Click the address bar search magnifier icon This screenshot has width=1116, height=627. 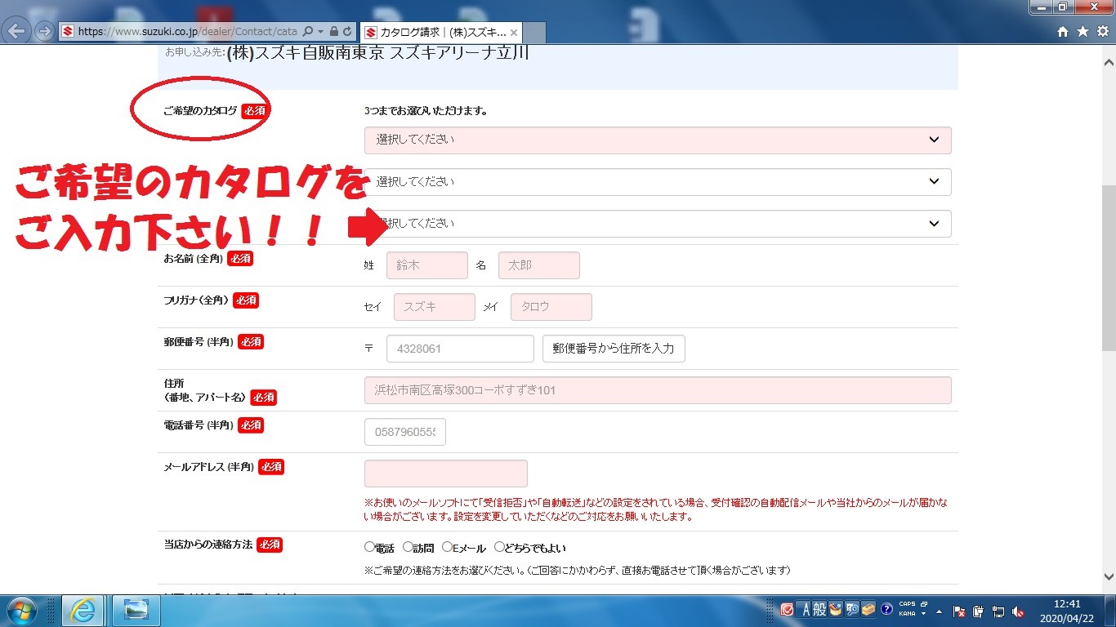point(307,32)
